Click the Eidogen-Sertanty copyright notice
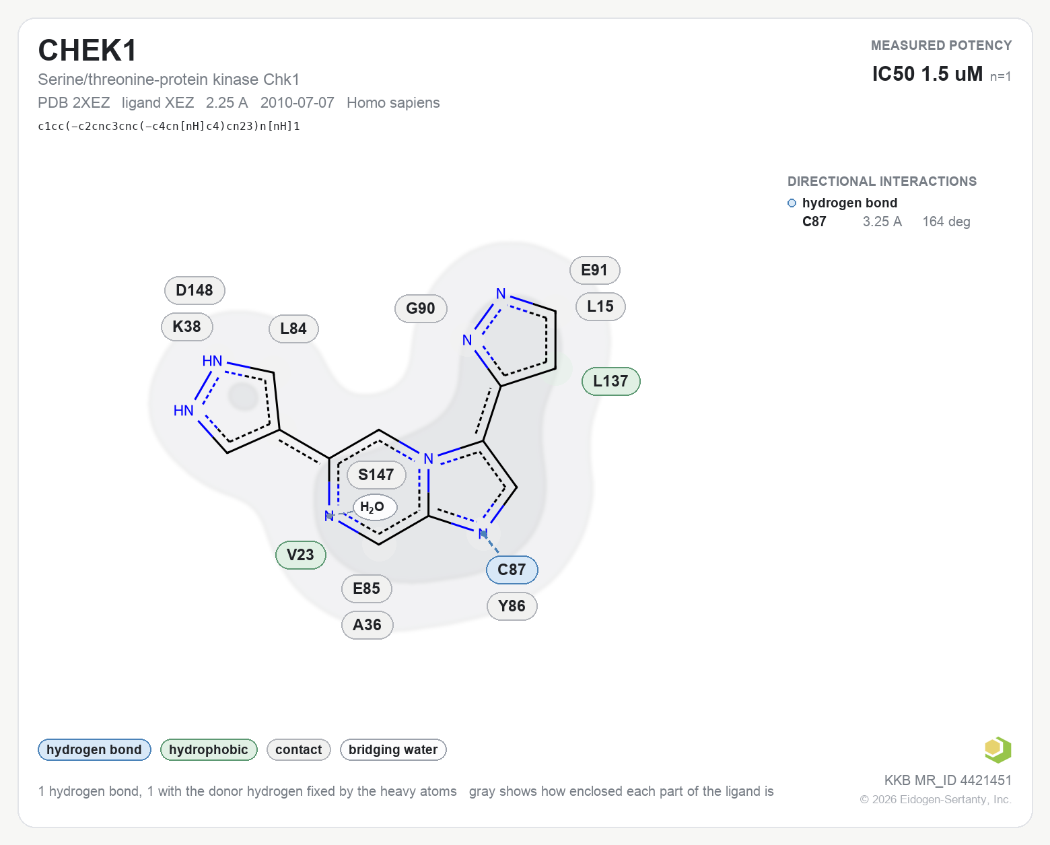Image resolution: width=1050 pixels, height=845 pixels. point(936,799)
